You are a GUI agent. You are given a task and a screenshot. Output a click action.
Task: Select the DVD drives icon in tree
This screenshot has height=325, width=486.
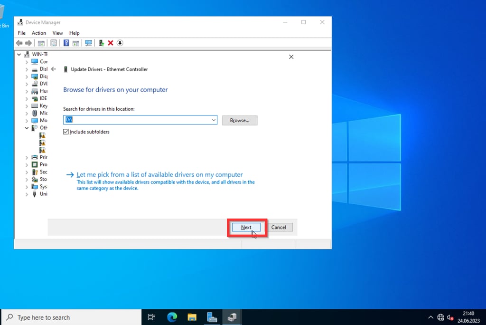pyautogui.click(x=35, y=84)
